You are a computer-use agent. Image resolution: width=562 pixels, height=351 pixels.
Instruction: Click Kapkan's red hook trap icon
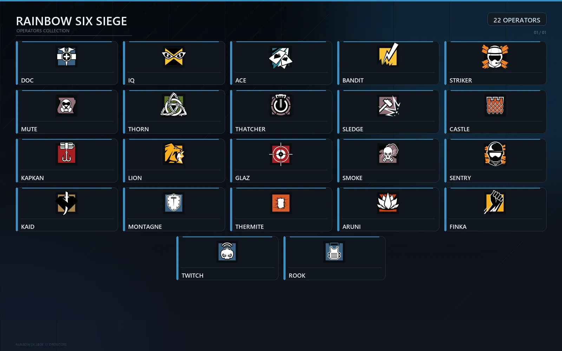pyautogui.click(x=66, y=153)
